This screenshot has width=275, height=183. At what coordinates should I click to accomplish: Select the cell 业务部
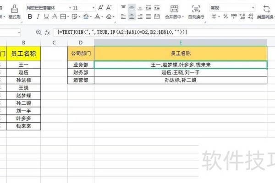(81, 65)
